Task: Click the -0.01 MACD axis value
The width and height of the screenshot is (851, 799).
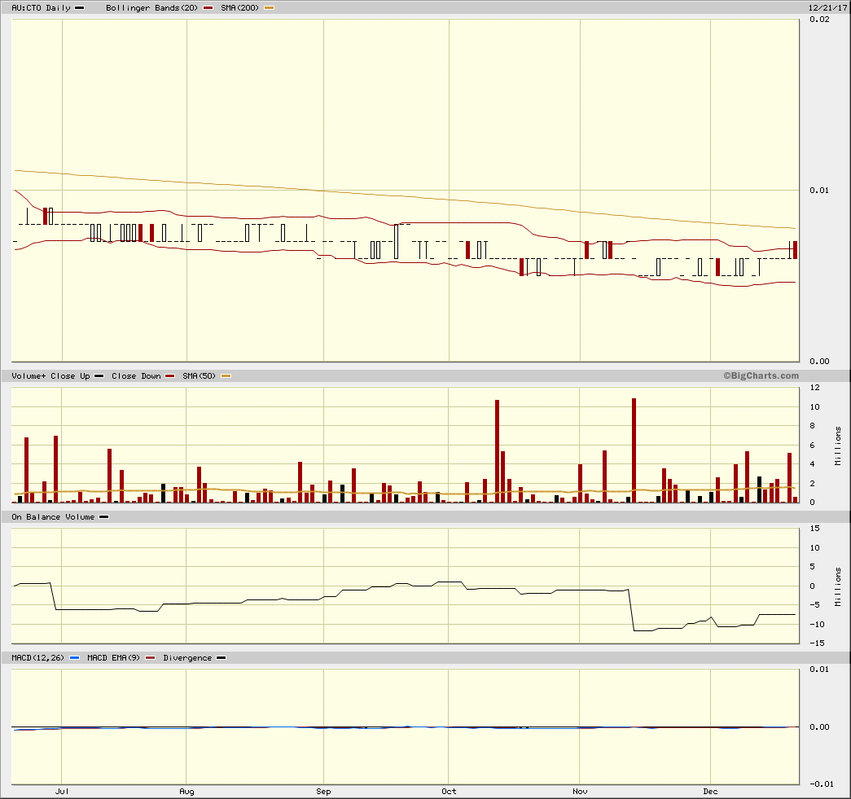Action: pyautogui.click(x=821, y=784)
